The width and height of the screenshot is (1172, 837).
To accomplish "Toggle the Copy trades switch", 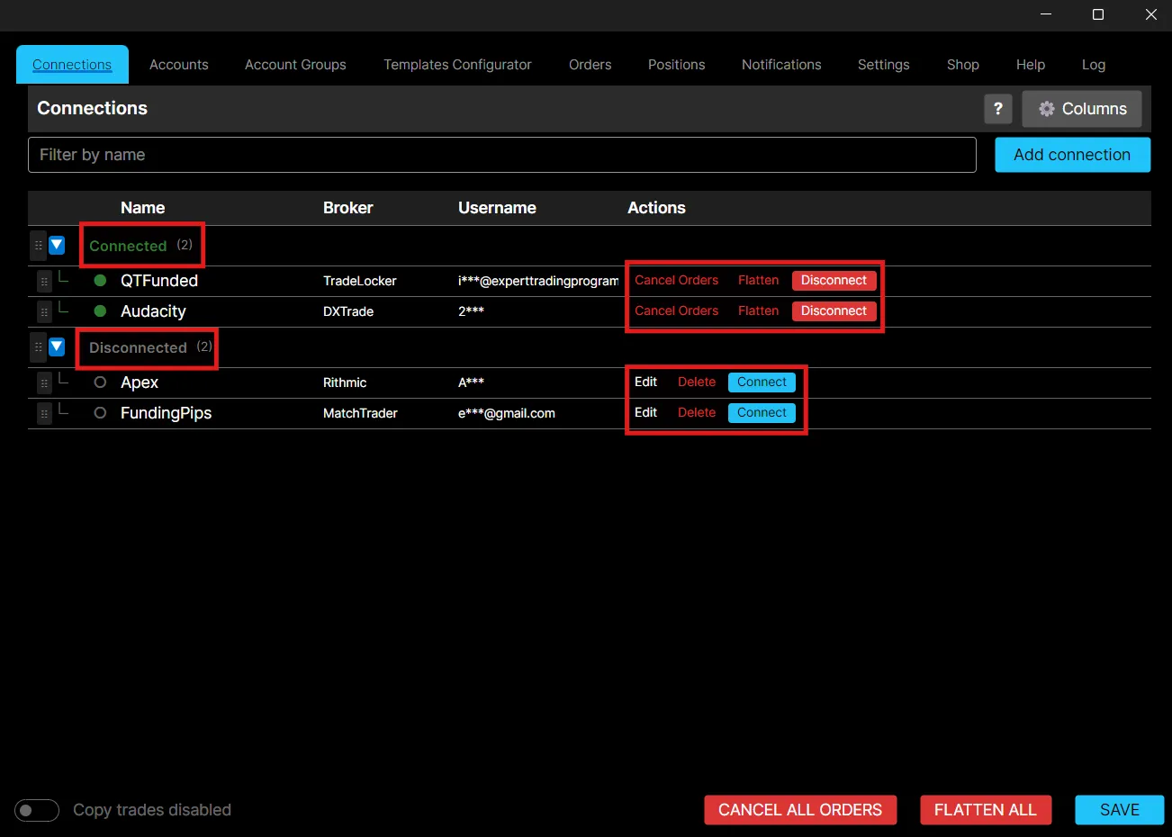I will click(37, 810).
